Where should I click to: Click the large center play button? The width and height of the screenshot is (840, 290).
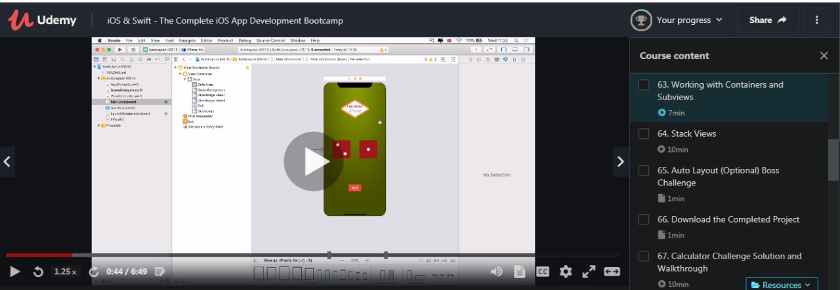pyautogui.click(x=314, y=162)
